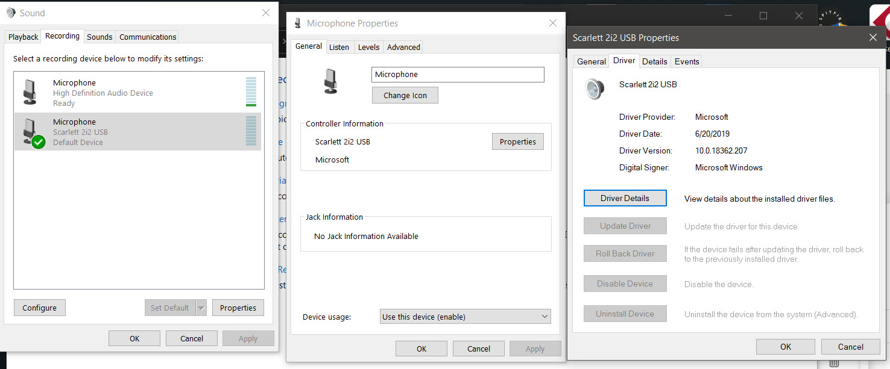Open the Listen tab
This screenshot has height=369, width=890.
click(339, 47)
